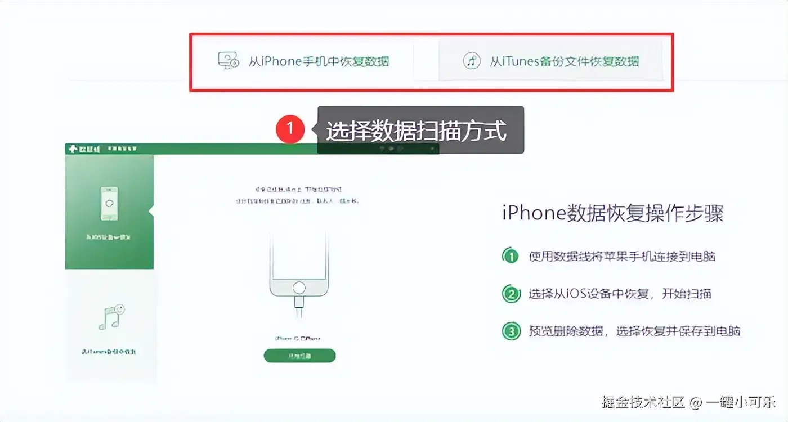Image resolution: width=788 pixels, height=422 pixels.
Task: Click the green step 1 circle icon
Action: pos(511,256)
